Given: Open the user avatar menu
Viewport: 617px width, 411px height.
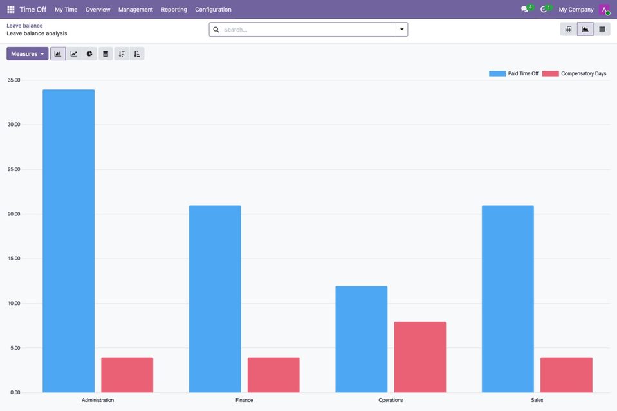Looking at the screenshot, I should (x=604, y=10).
